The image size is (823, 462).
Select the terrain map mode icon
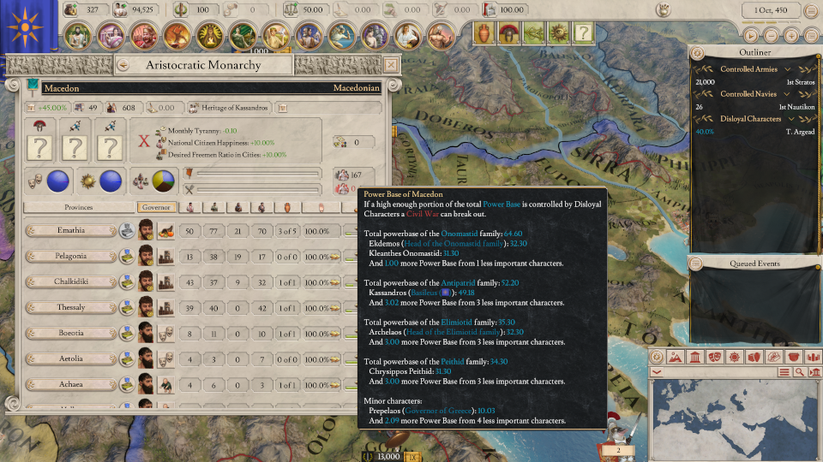pyautogui.click(x=676, y=358)
